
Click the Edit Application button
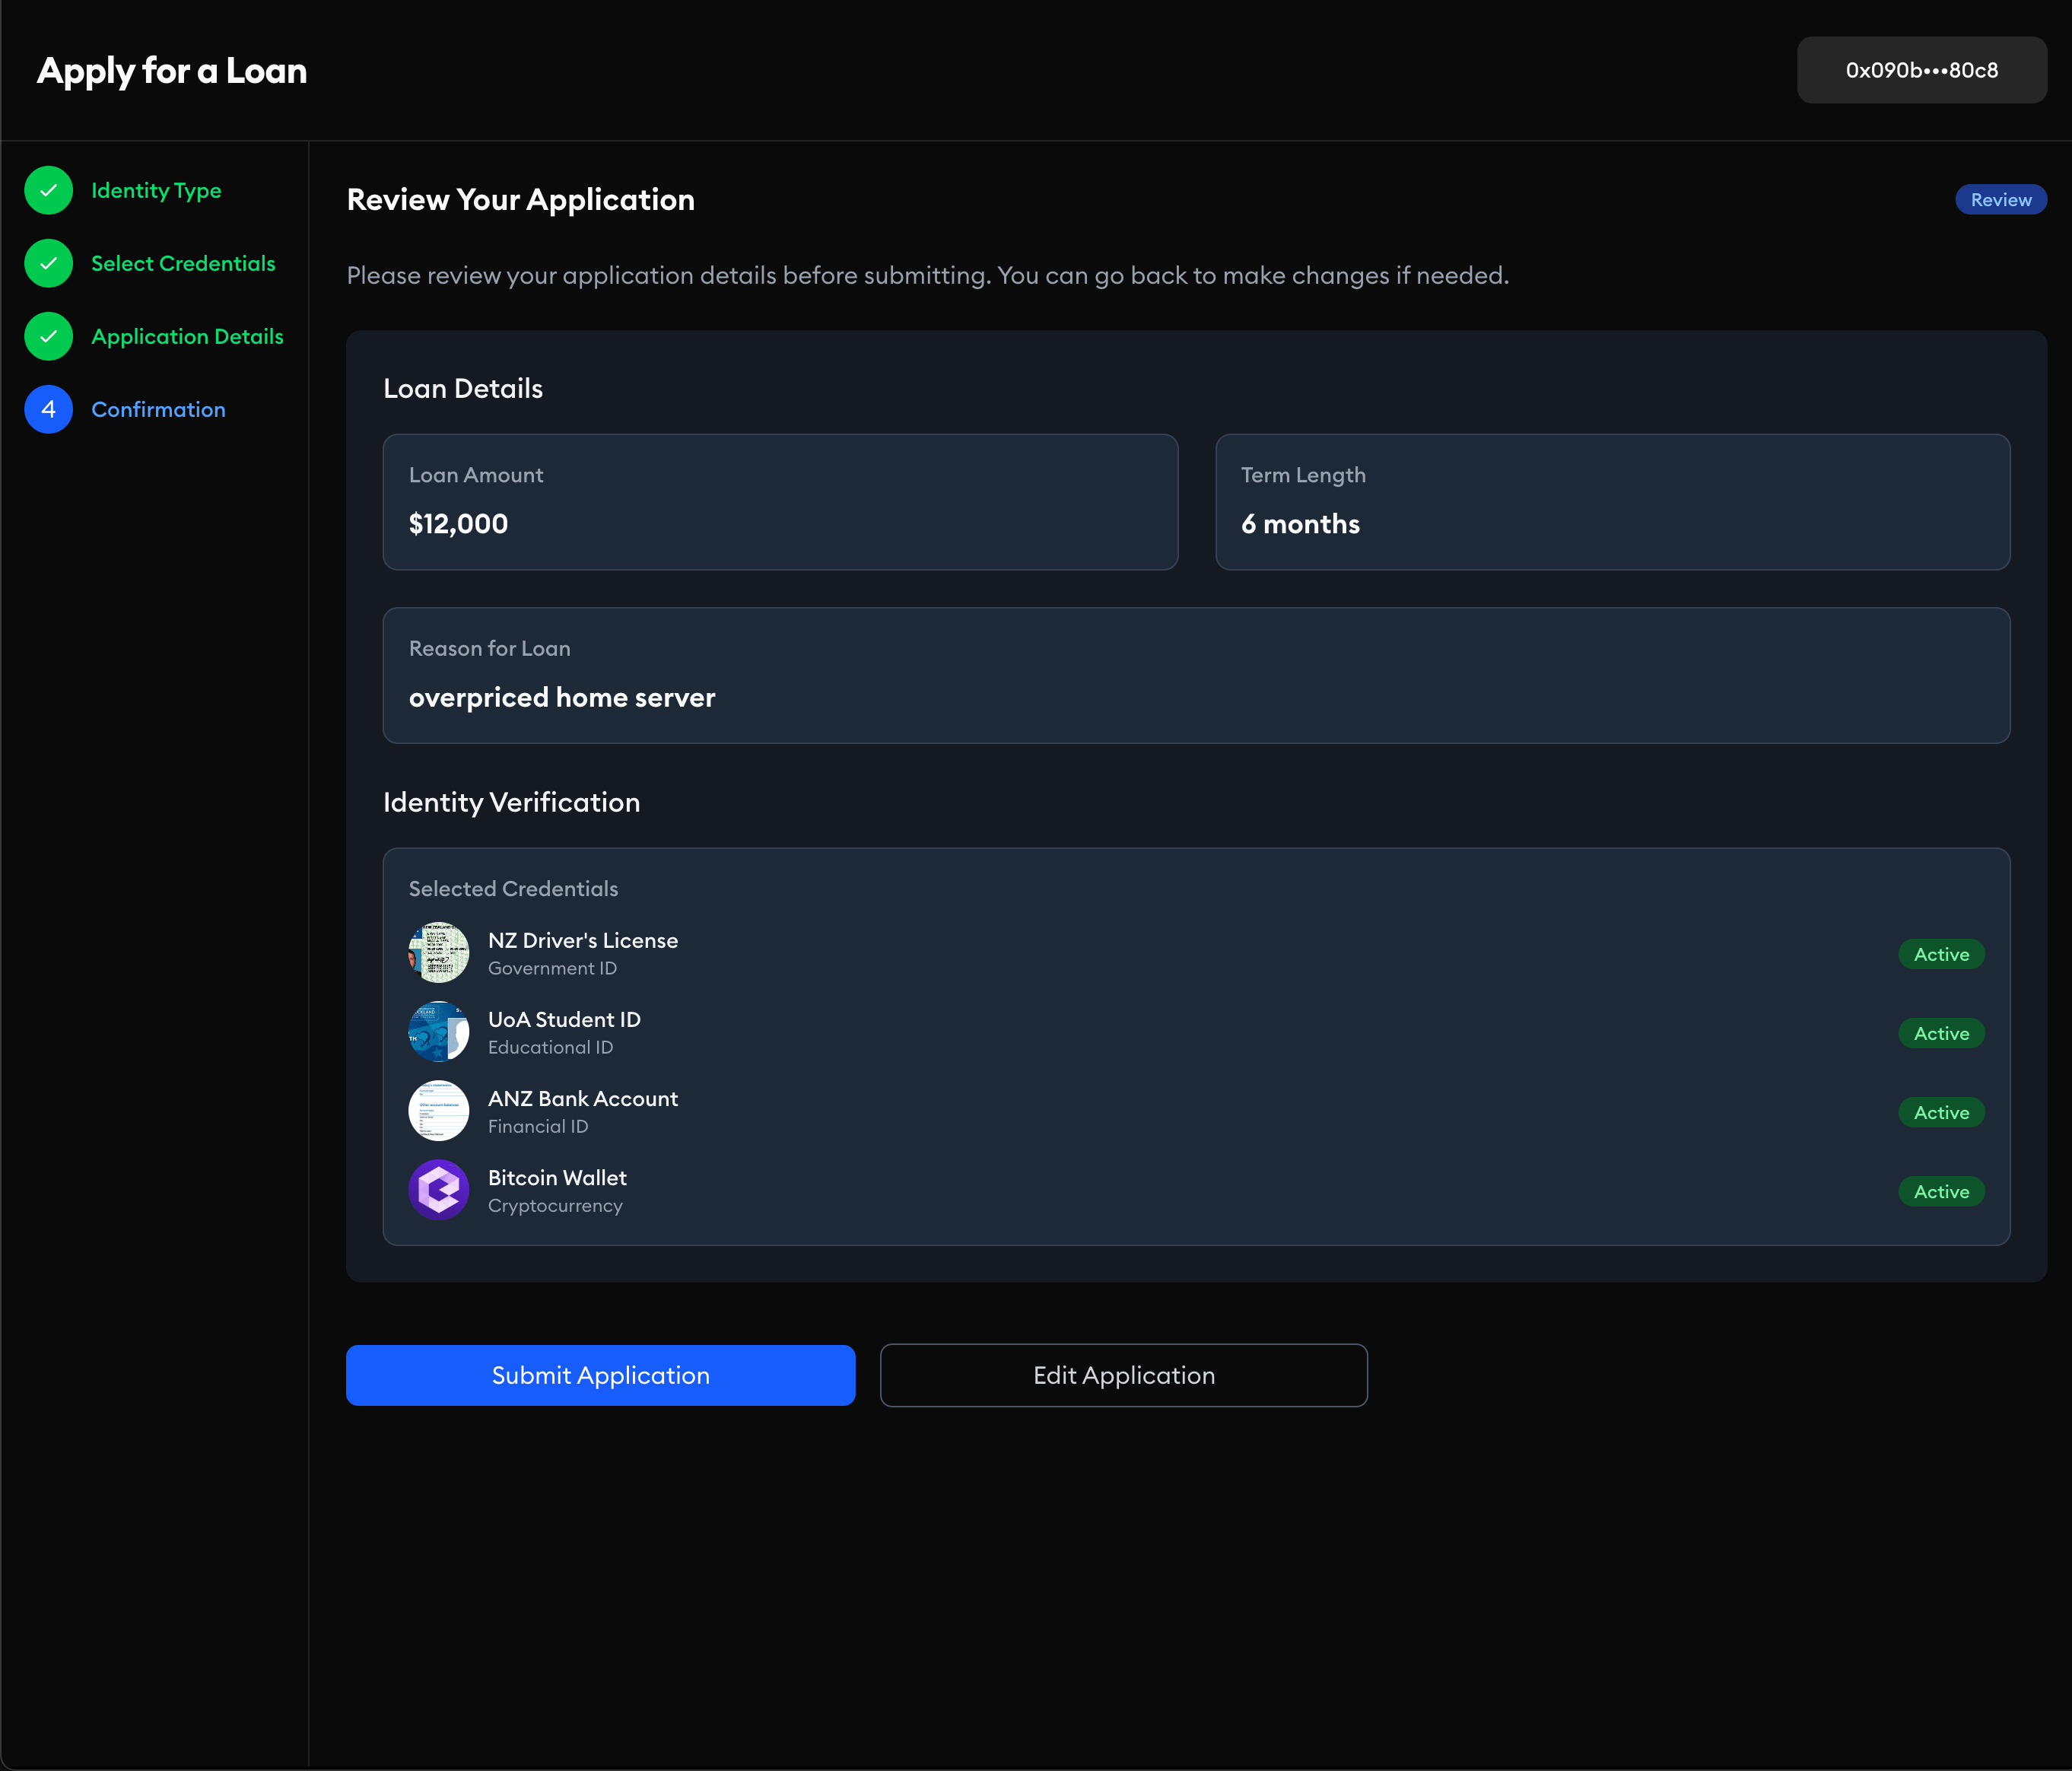pos(1123,1375)
